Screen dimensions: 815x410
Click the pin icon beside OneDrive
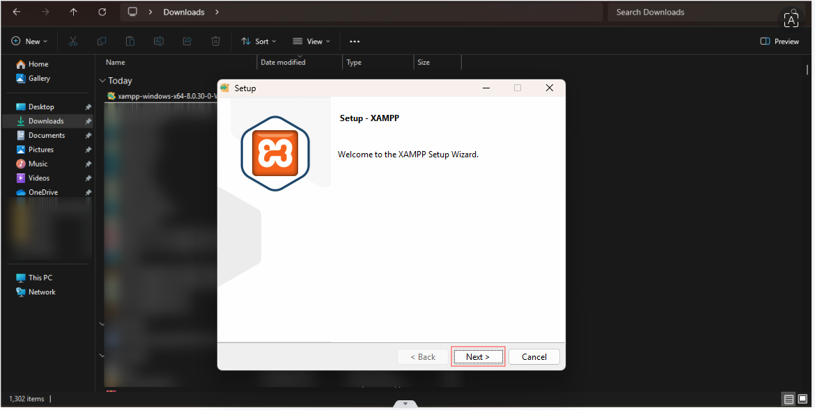88,192
